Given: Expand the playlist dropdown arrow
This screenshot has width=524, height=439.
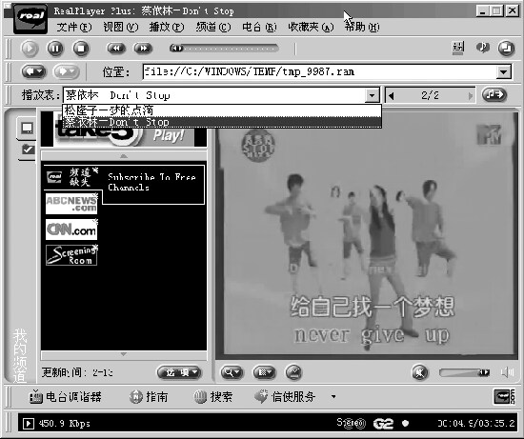Looking at the screenshot, I should point(372,95).
